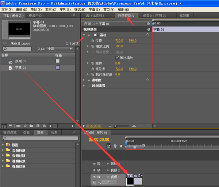The height and width of the screenshot is (187, 219).
Task: Reset the 运动 effect parameters
Action: (148, 35)
